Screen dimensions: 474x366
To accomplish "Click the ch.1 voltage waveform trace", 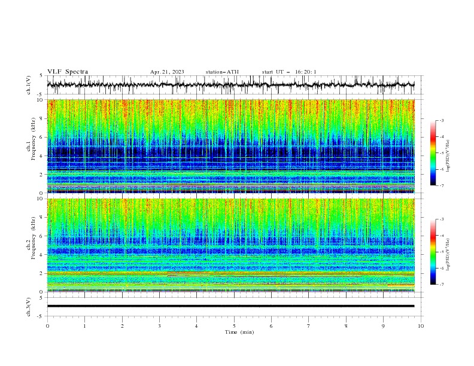I will [x=230, y=85].
